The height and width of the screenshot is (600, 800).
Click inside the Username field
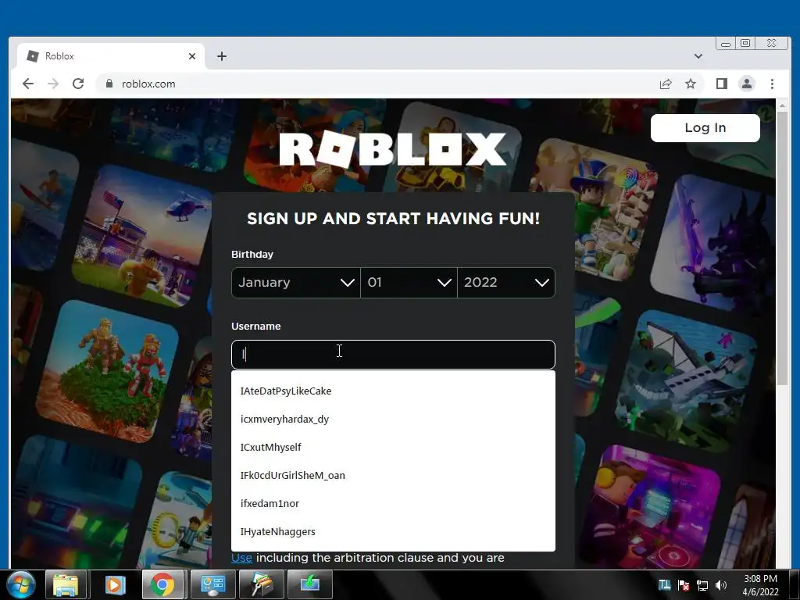click(x=393, y=355)
